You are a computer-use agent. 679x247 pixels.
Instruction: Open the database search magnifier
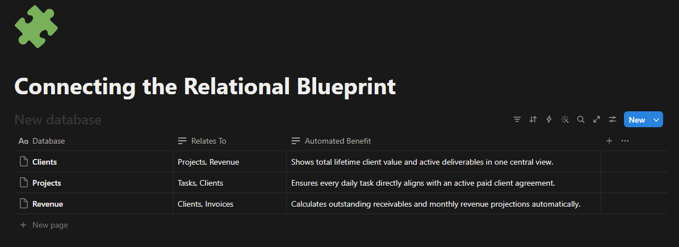tap(581, 120)
